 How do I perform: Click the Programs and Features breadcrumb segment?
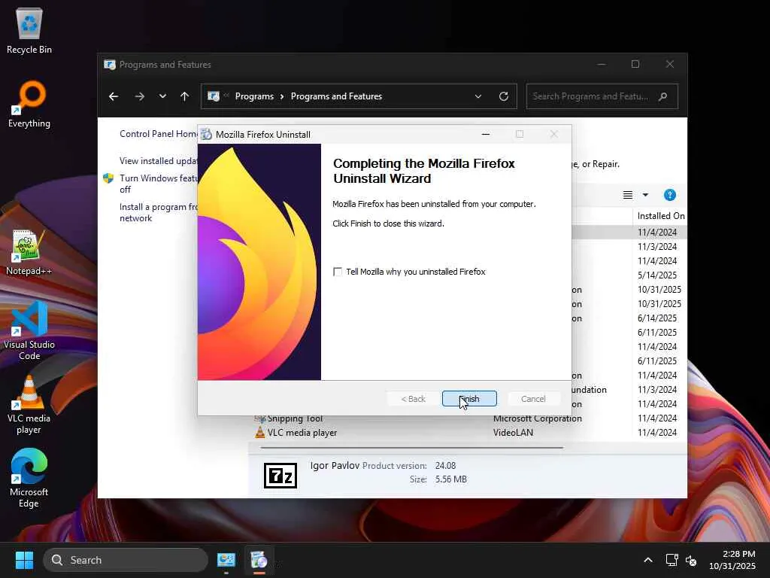point(336,96)
